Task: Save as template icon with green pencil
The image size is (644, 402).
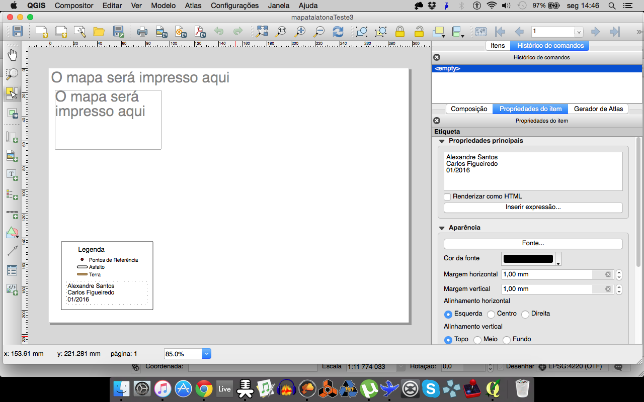Action: (119, 32)
